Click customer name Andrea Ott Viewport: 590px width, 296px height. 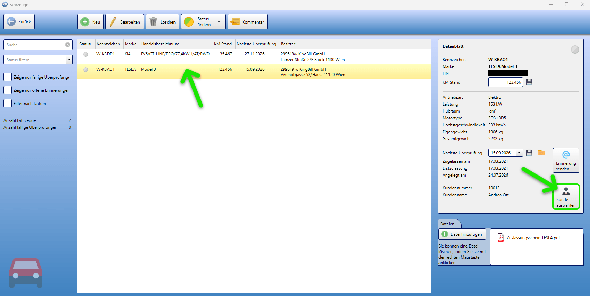(498, 195)
